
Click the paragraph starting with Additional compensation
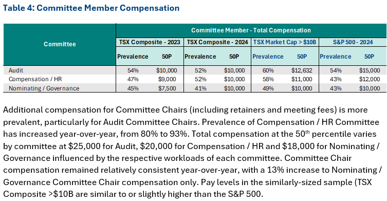tap(193, 152)
